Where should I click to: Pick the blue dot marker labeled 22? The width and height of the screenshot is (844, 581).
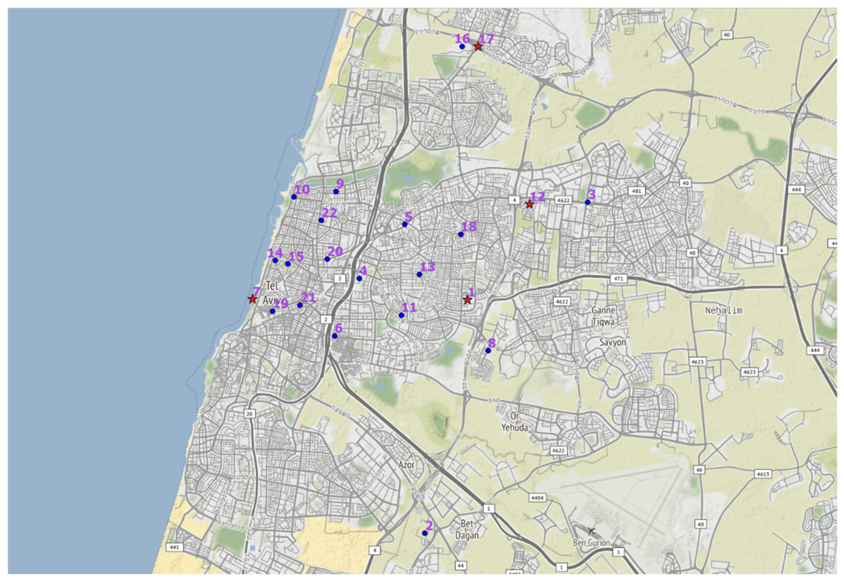coord(321,221)
